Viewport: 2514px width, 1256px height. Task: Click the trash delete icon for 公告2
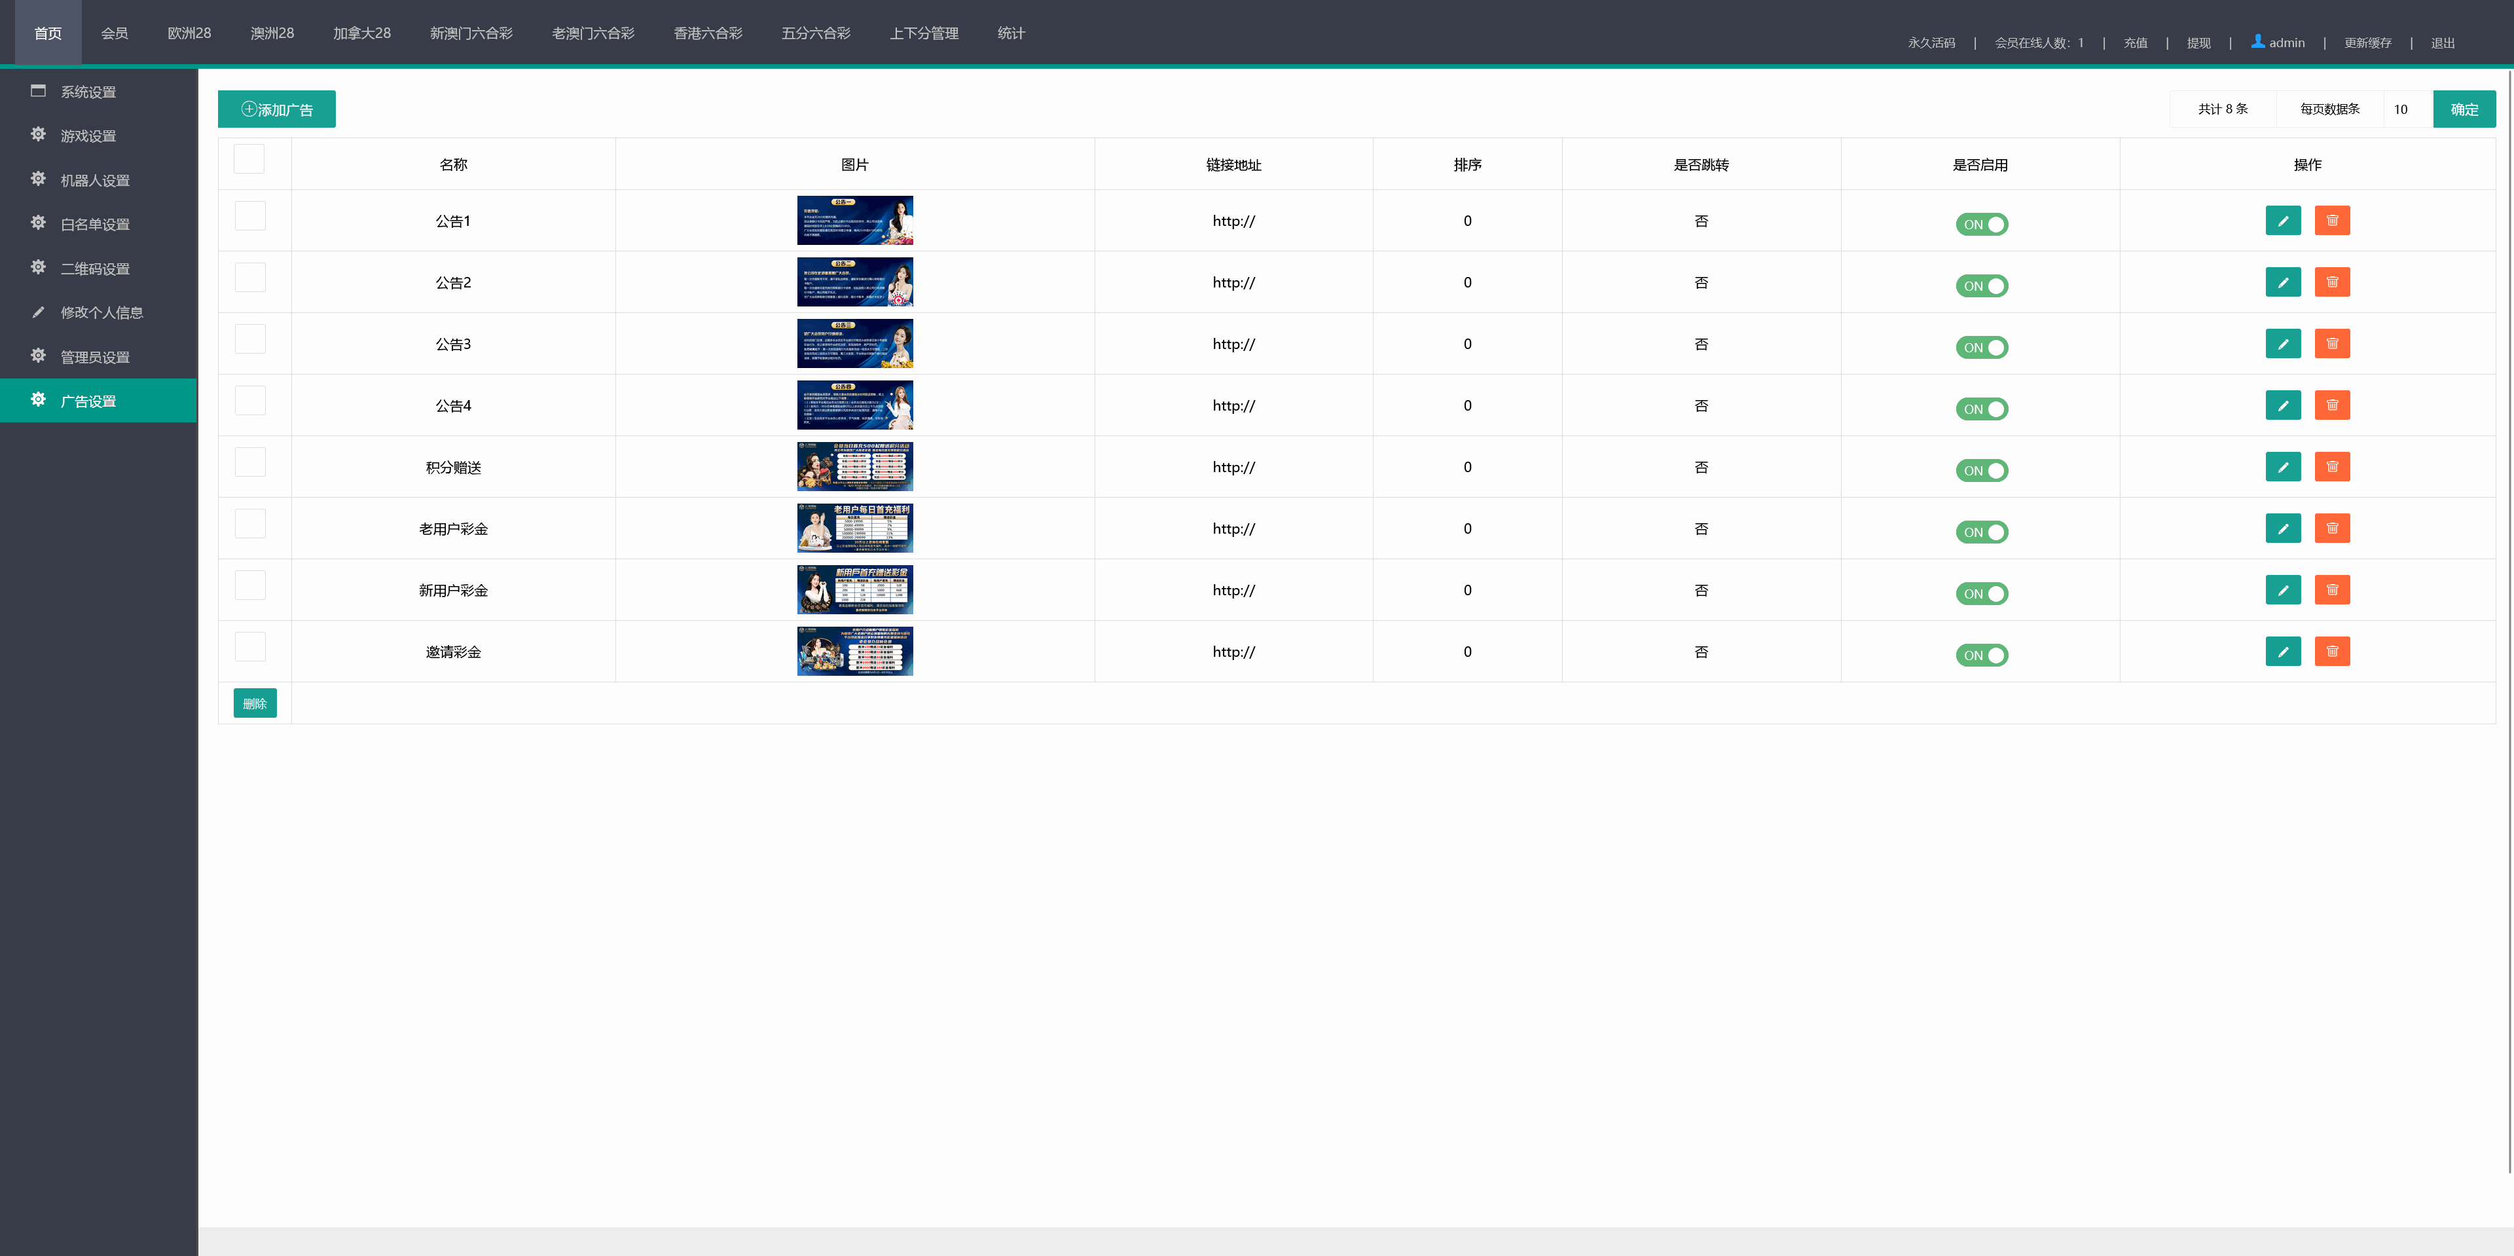coord(2331,282)
